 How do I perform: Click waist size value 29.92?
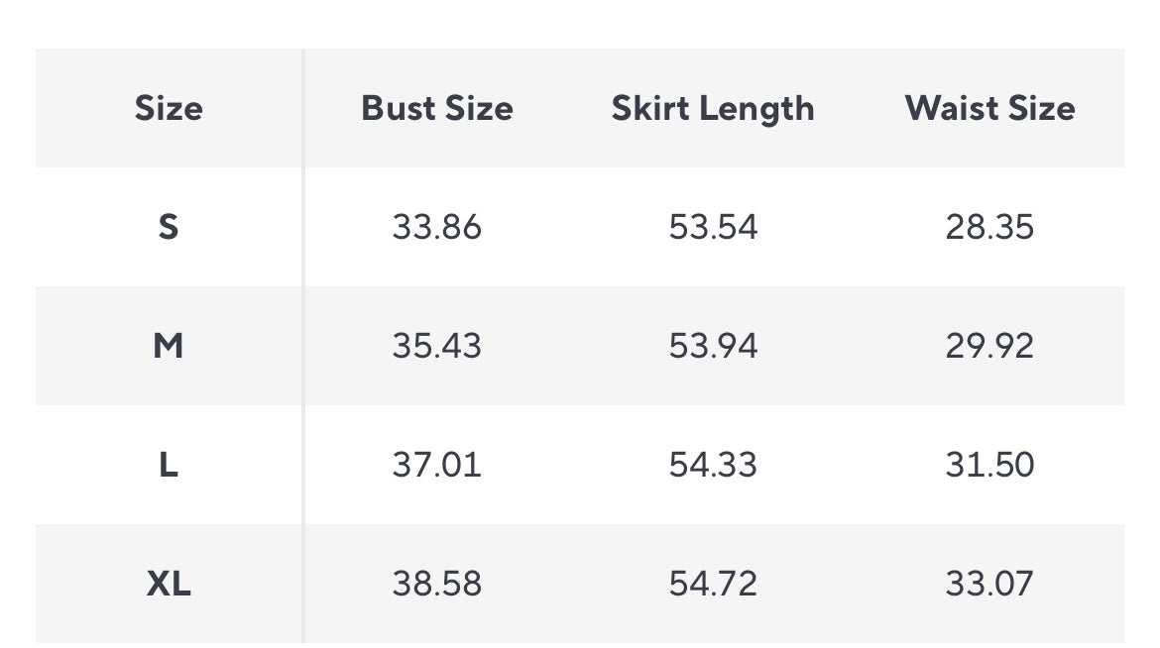click(x=989, y=346)
